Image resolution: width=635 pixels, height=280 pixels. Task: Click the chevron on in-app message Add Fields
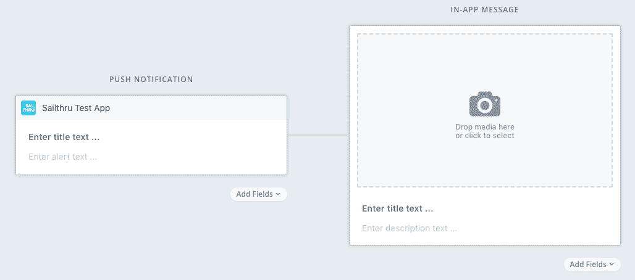pos(612,265)
